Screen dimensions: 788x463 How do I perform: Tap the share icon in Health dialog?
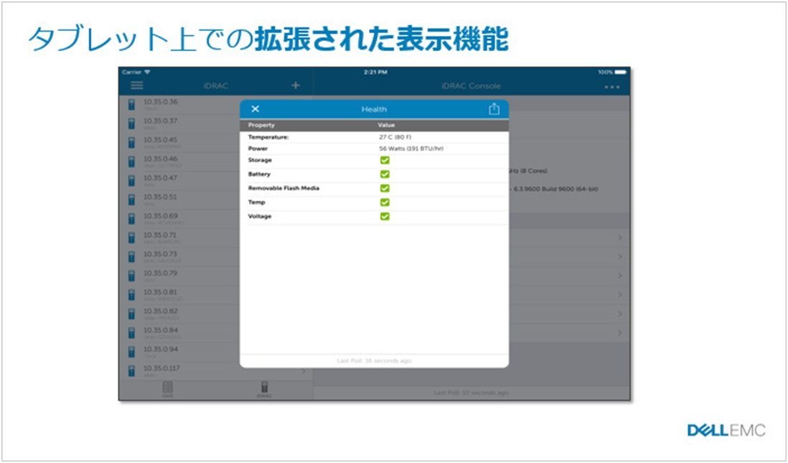click(x=494, y=108)
